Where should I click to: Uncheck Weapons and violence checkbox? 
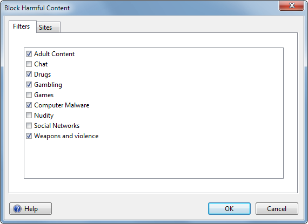pyautogui.click(x=29, y=136)
